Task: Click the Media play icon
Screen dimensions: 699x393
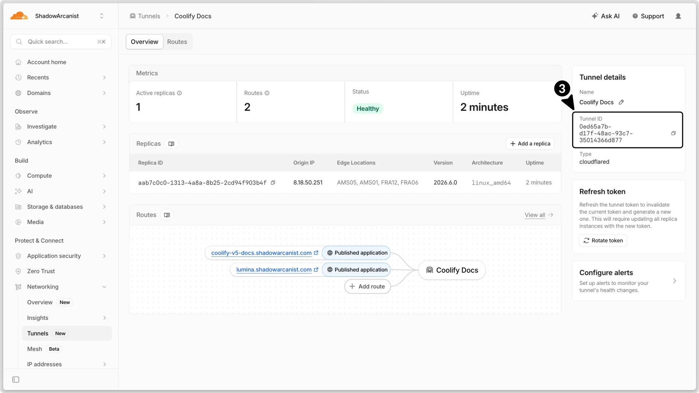Action: click(x=18, y=222)
